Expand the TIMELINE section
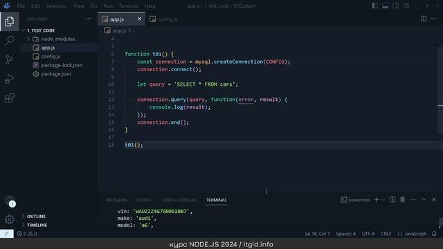This screenshot has height=249, width=443. coord(58,225)
